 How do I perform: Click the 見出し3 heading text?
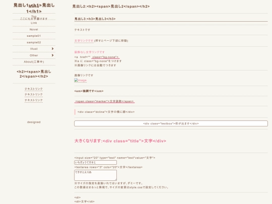tap(95, 19)
